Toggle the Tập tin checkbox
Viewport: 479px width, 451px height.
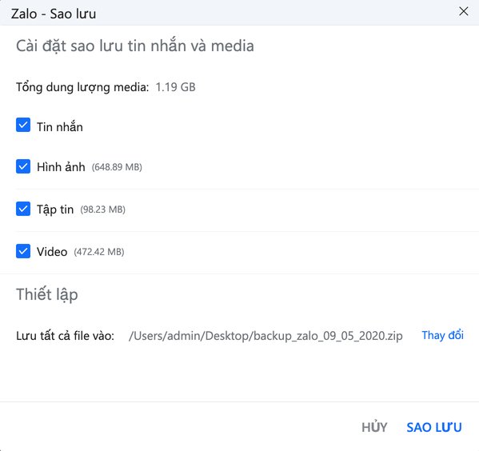tap(23, 209)
